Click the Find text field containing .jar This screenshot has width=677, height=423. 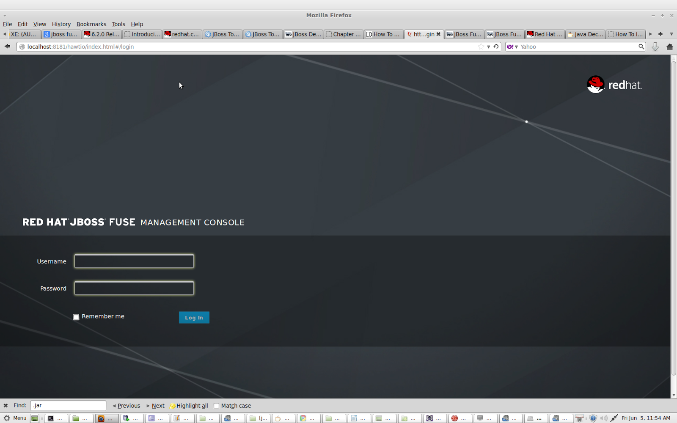[68, 405]
